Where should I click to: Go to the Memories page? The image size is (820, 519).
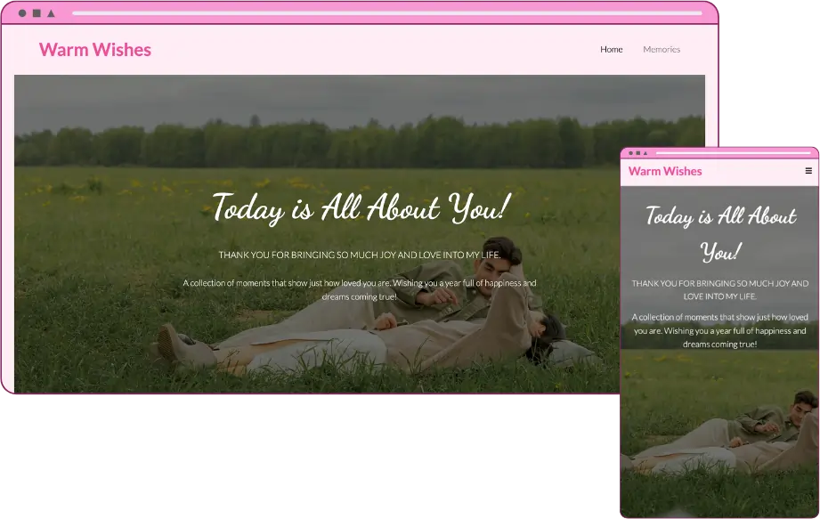tap(662, 50)
